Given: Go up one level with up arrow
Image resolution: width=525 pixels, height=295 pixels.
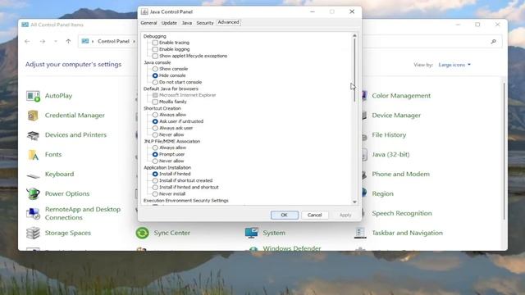Looking at the screenshot, I should coord(68,42).
